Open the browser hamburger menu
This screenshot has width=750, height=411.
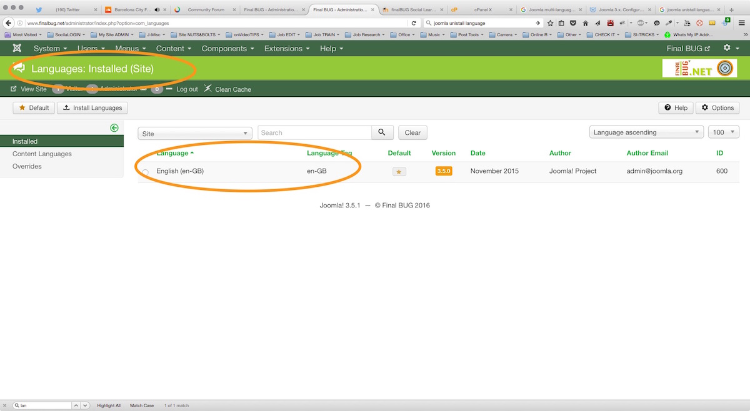741,23
